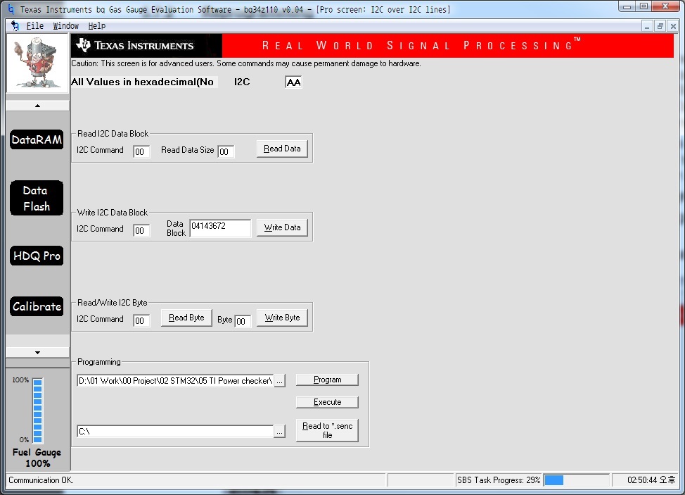The height and width of the screenshot is (495, 685).
Task: Click the SBS Task Progress bar
Action: pyautogui.click(x=576, y=480)
